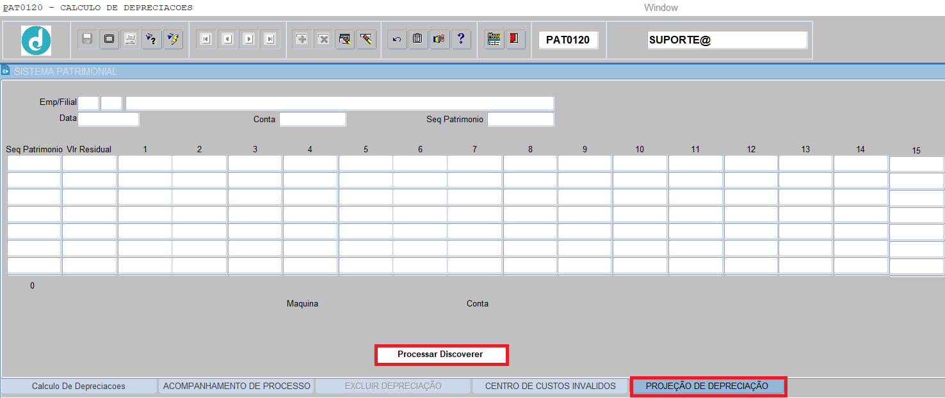Screen dimensions: 945x398
Task: Jump to last record arrow
Action: tap(270, 40)
